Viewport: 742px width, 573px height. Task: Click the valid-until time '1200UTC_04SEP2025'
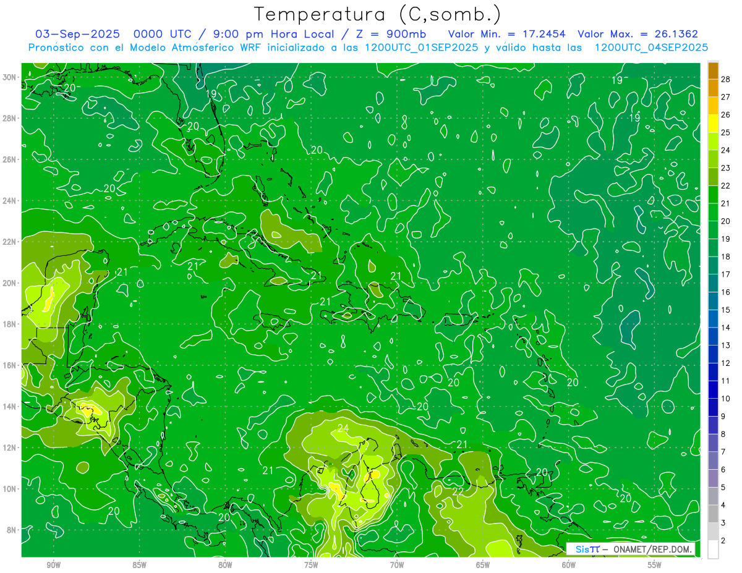pos(650,48)
